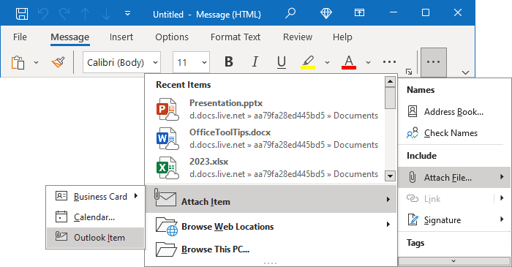
Task: Open Presentation.pptx recent item
Action: tap(268, 109)
